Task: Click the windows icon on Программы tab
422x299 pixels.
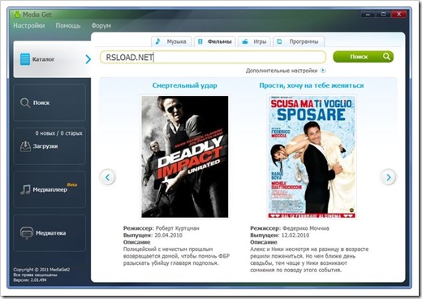Action: tap(279, 41)
